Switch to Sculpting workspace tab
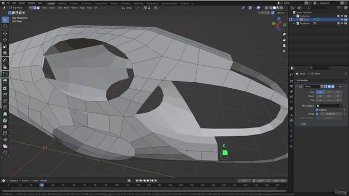349x196 pixels. 74,4
